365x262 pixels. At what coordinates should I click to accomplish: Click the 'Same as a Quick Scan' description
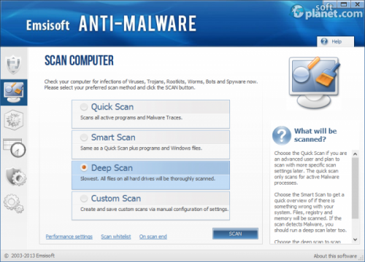pyautogui.click(x=141, y=148)
